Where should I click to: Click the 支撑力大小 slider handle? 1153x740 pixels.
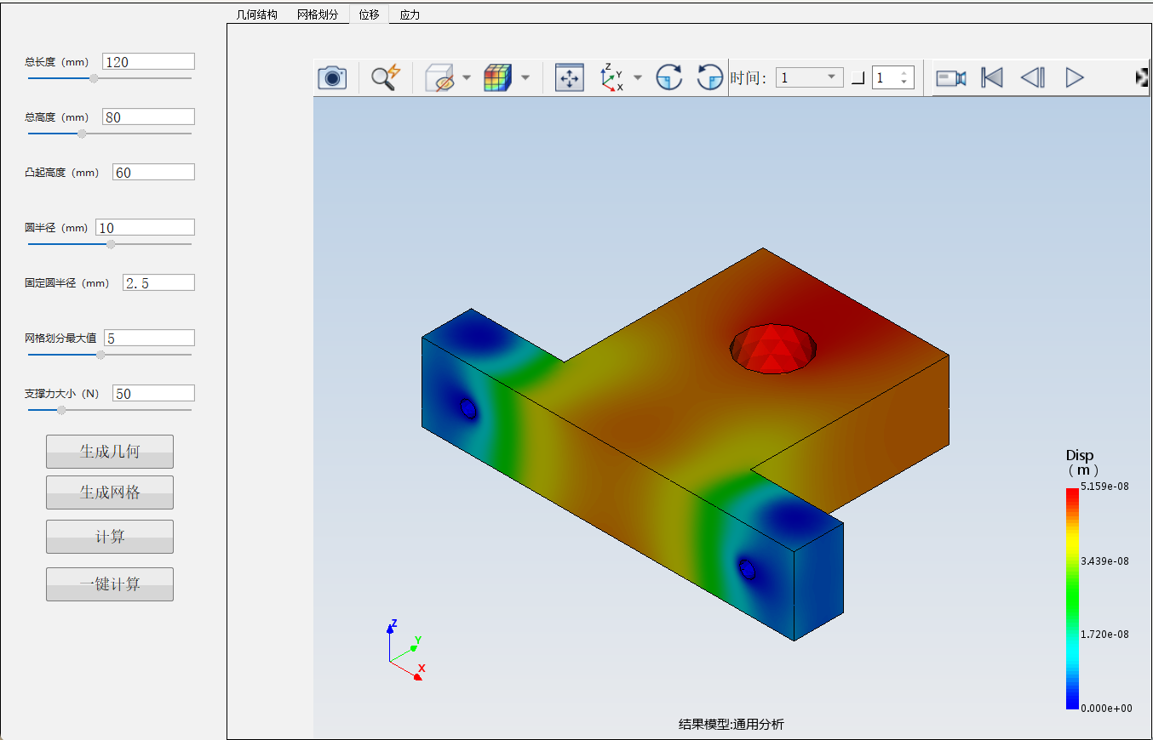pos(61,410)
